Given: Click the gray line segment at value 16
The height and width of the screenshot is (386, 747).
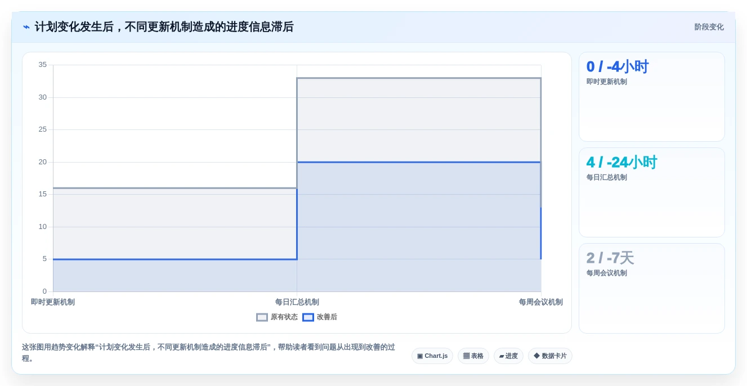Looking at the screenshot, I should [x=175, y=188].
